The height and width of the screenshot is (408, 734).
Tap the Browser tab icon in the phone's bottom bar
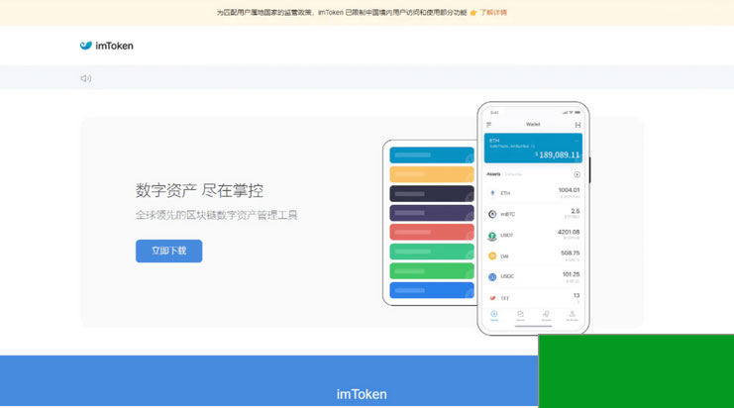[x=546, y=315]
